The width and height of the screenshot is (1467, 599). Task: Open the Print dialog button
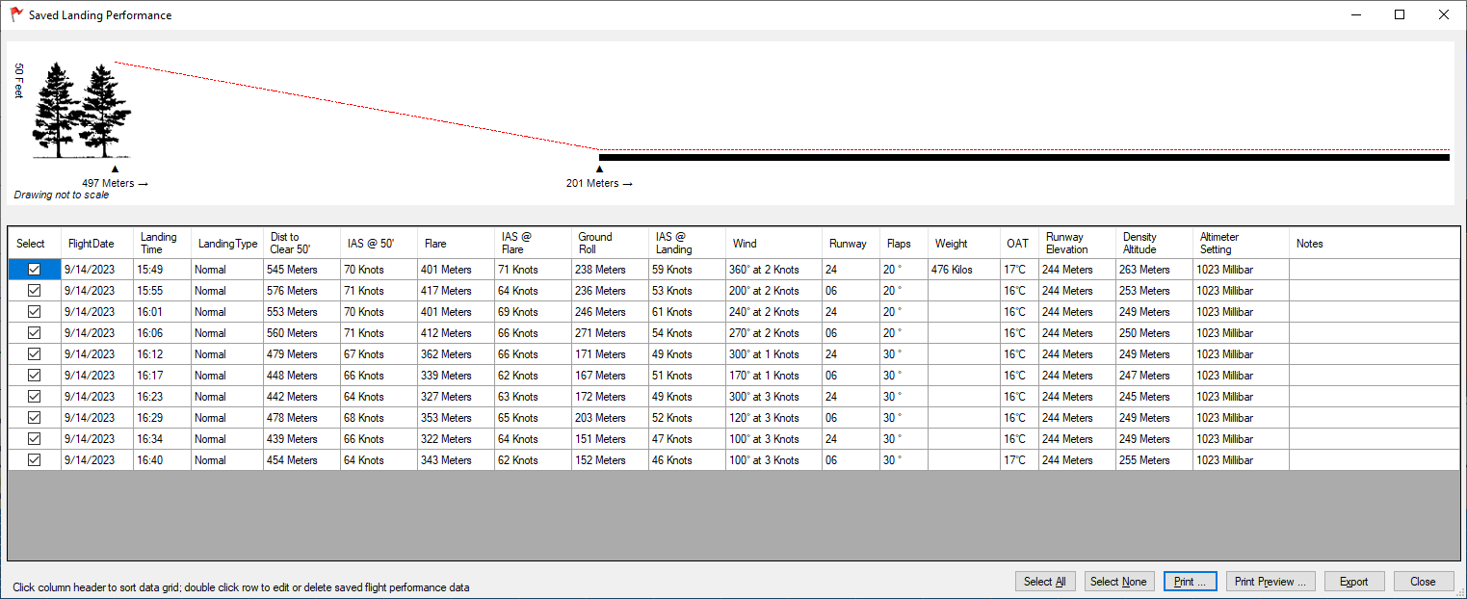(x=1191, y=581)
